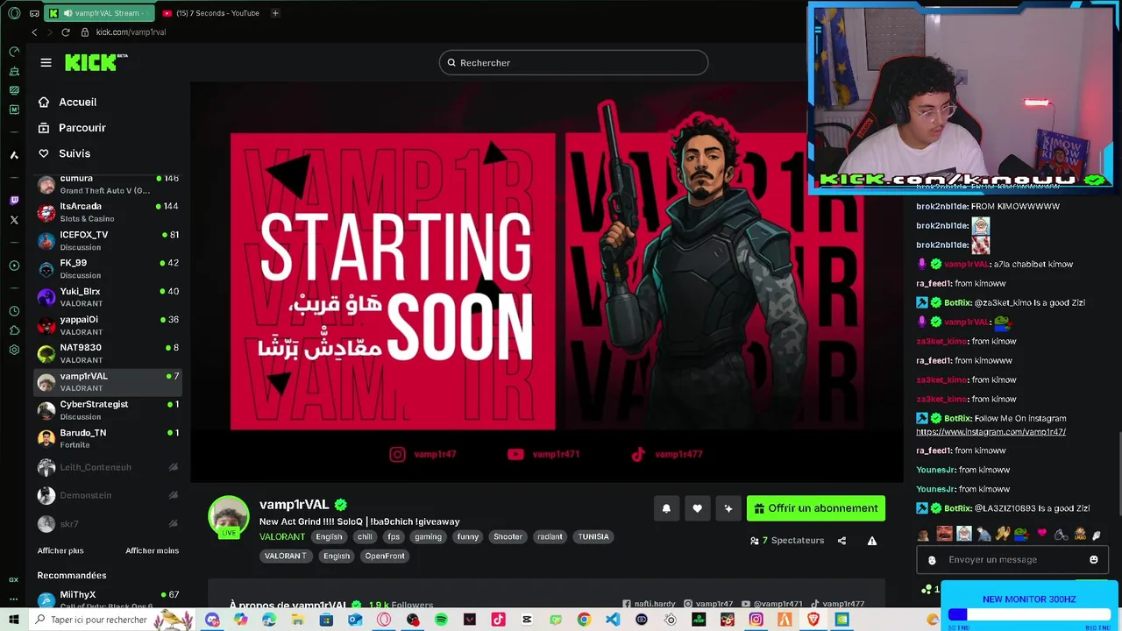Open settings gear in Opera sidebar

pos(14,350)
